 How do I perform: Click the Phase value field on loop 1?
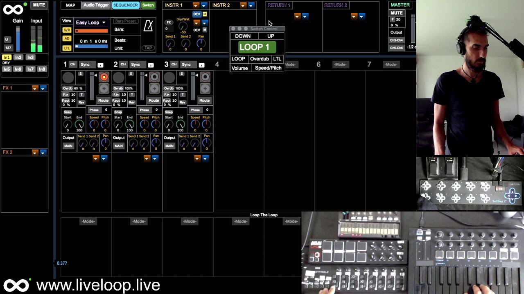[106, 110]
